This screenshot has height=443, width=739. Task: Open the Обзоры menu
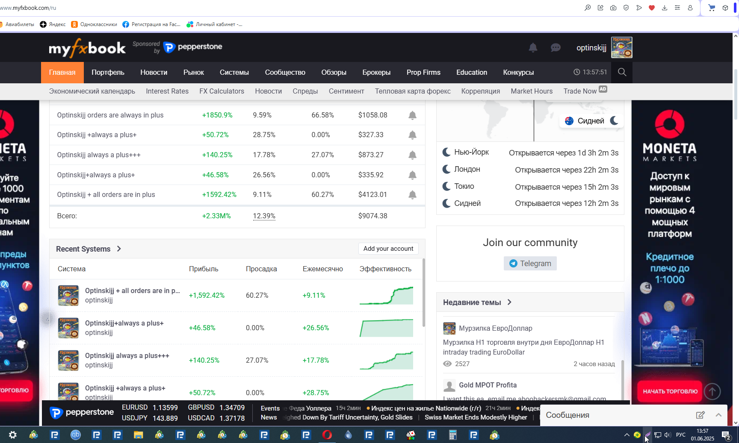[x=334, y=73]
